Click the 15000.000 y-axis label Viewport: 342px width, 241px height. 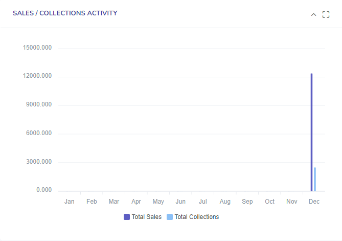point(37,48)
